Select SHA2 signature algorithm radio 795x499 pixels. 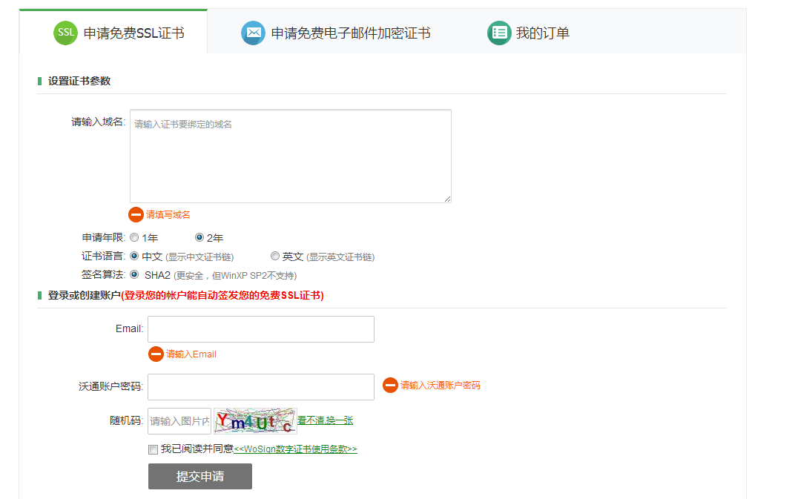pos(134,274)
